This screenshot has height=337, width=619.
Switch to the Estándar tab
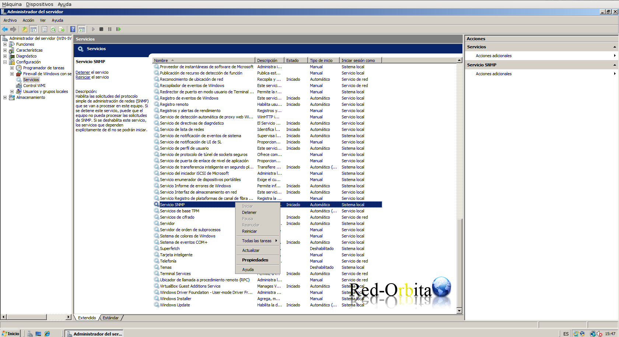coord(111,318)
